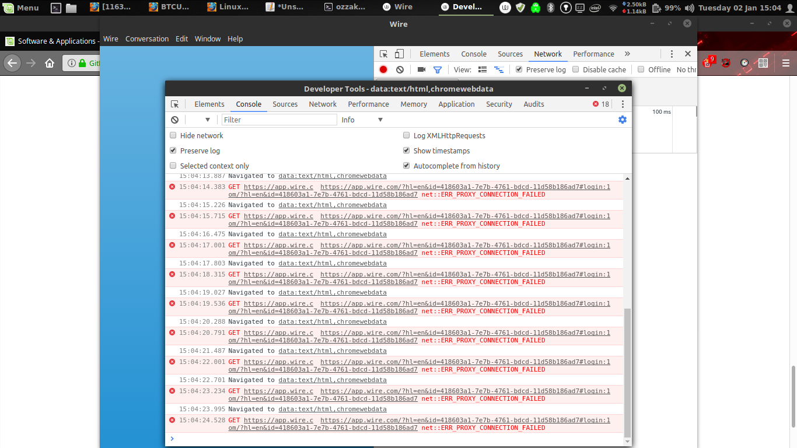Uncheck Autocomplete from history checkbox
797x448 pixels.
coord(407,166)
